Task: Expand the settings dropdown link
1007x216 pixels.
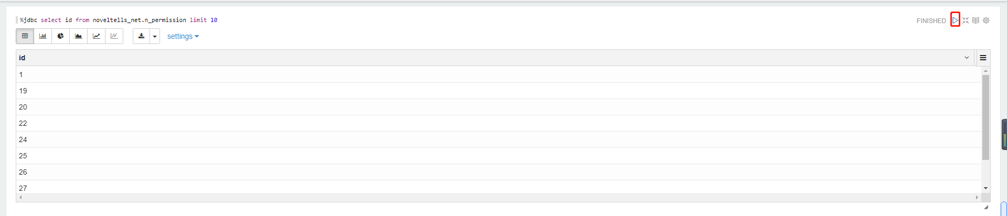Action: 183,36
